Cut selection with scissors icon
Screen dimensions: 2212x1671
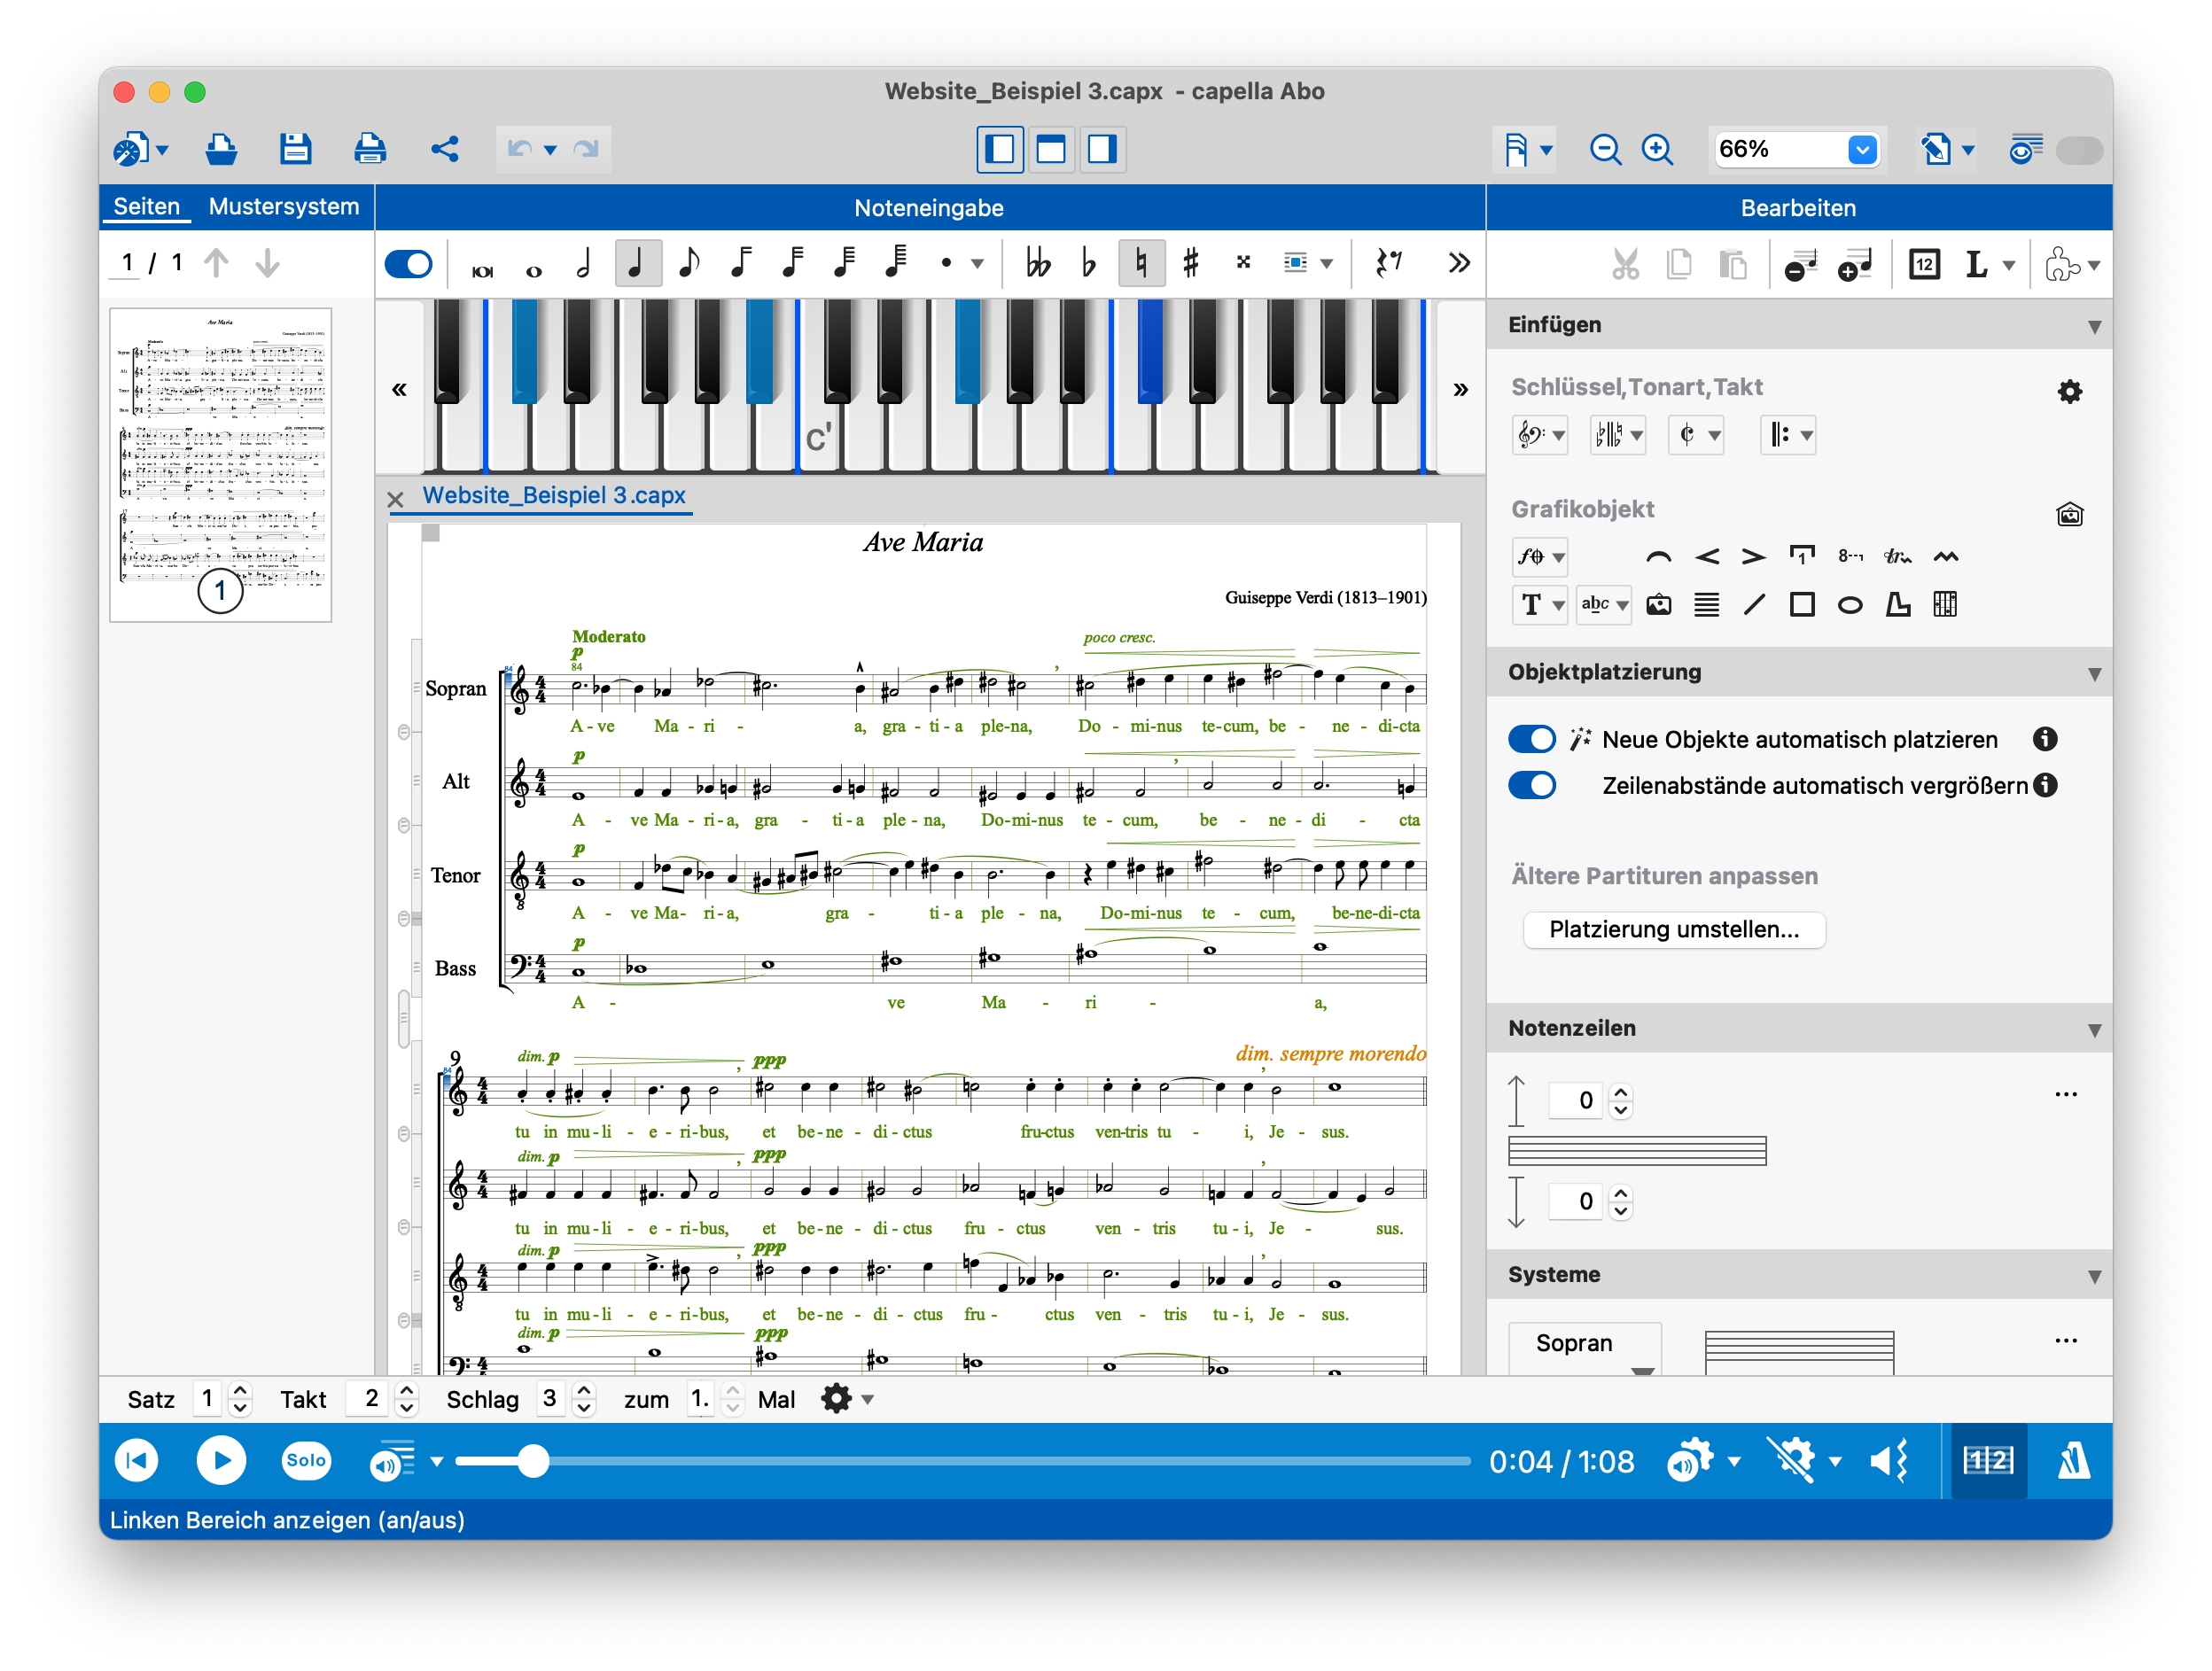click(1626, 265)
